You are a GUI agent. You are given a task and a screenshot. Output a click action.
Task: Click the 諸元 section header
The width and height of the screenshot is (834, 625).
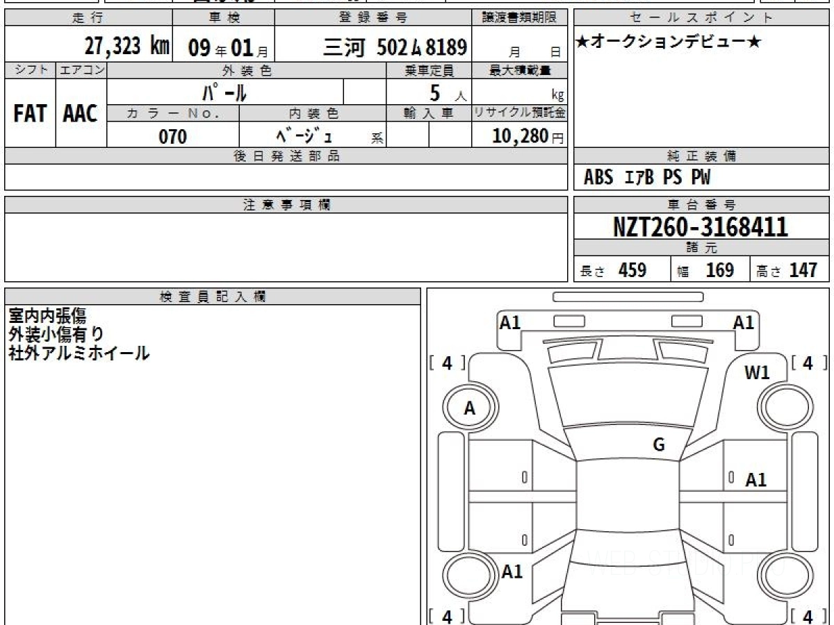(701, 248)
